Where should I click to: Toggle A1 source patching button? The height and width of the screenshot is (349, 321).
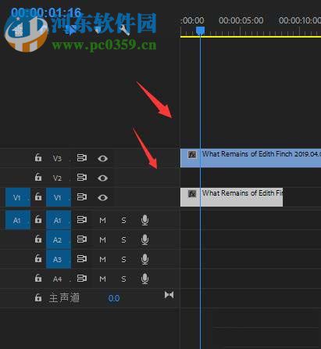point(18,220)
